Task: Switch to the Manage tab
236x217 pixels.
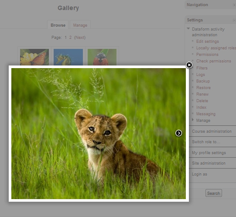Action: [80, 25]
